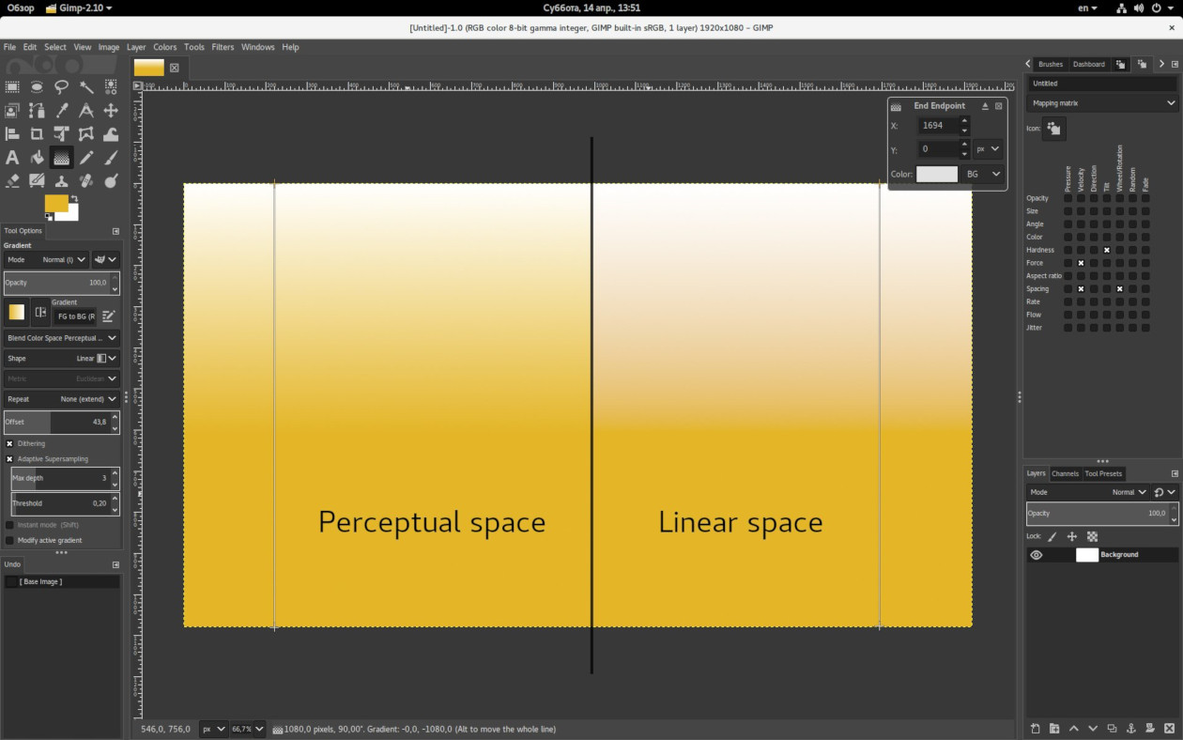1183x740 pixels.
Task: Select the Fuzzy Select tool
Action: click(x=85, y=86)
